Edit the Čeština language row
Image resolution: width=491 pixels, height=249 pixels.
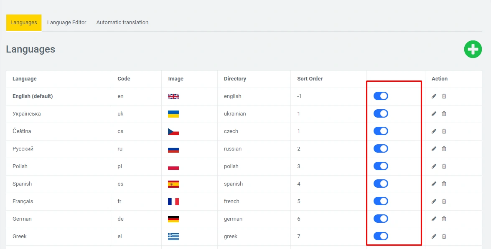(x=434, y=131)
